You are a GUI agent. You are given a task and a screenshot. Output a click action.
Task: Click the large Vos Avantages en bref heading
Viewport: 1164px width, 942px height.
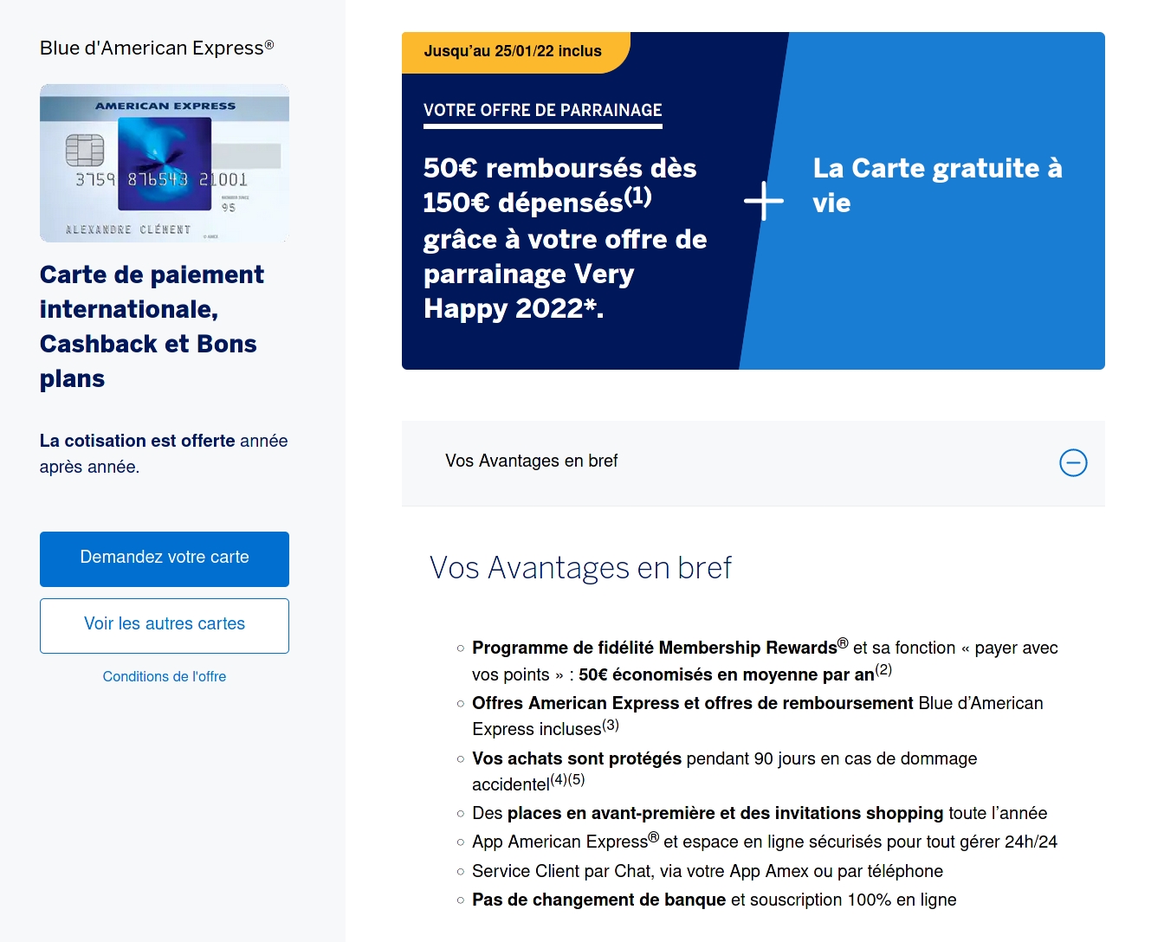click(x=580, y=568)
